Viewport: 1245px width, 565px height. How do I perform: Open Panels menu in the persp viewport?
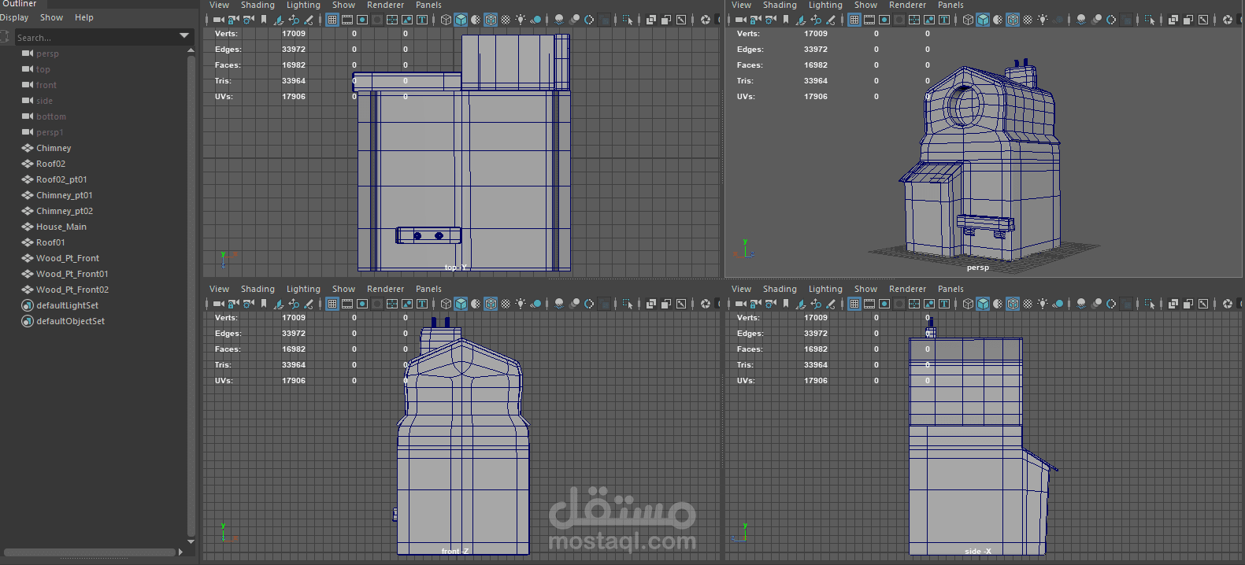click(x=950, y=6)
